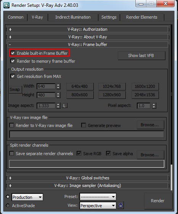
Task: Minimize the Render Setup window
Action: (x=141, y=4)
